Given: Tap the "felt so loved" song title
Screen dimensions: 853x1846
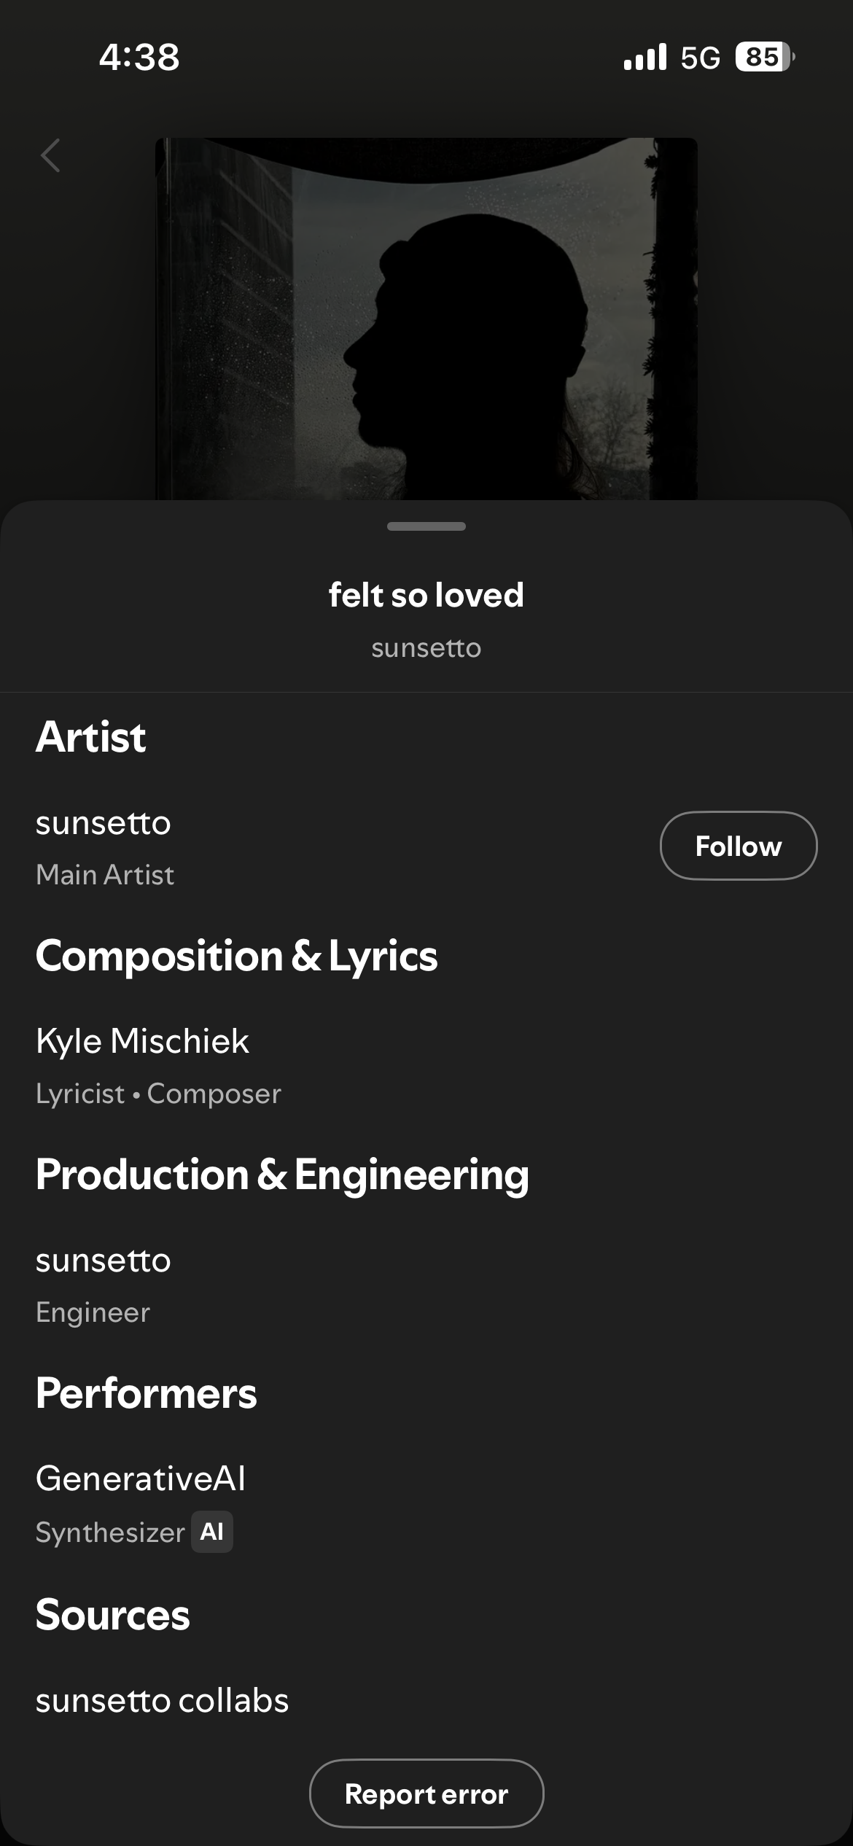Looking at the screenshot, I should 426,595.
